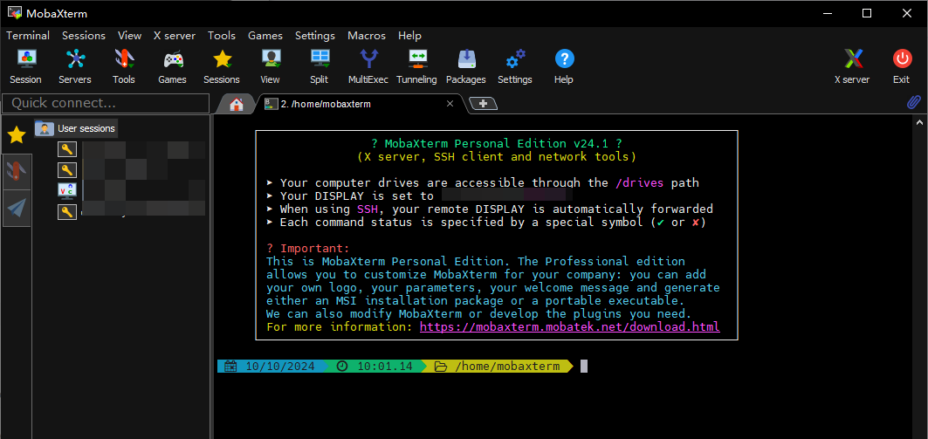Open the Macros menu

(366, 36)
